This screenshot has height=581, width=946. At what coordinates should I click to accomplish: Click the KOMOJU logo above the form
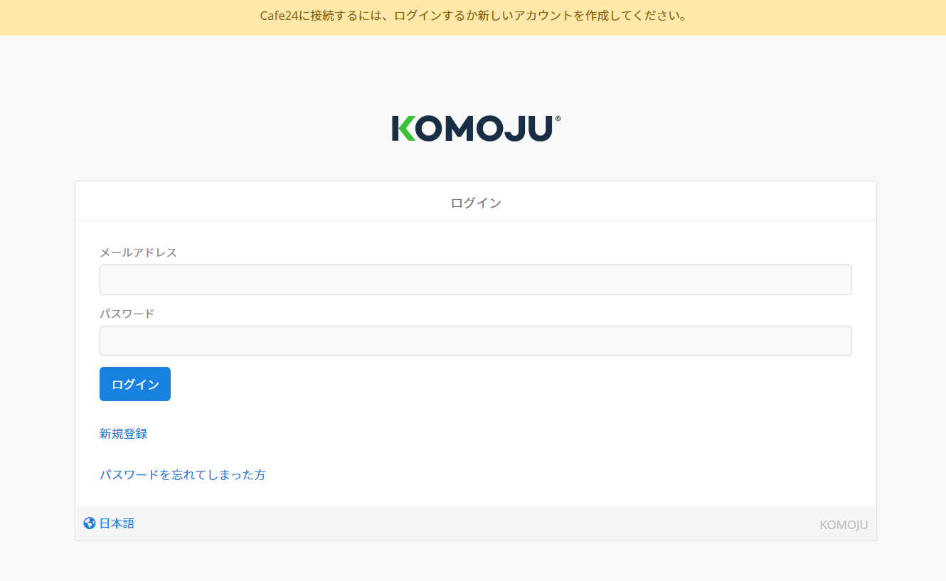click(x=475, y=129)
